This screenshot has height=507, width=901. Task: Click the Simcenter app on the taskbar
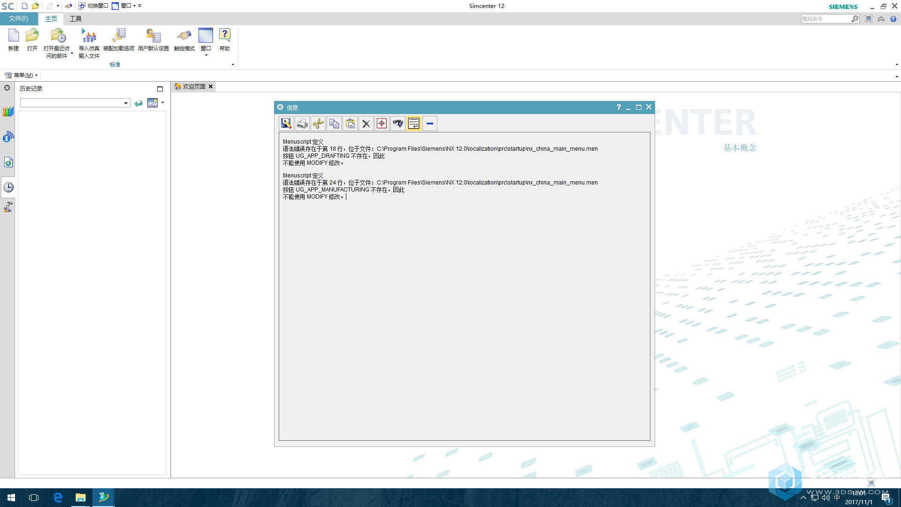click(103, 497)
